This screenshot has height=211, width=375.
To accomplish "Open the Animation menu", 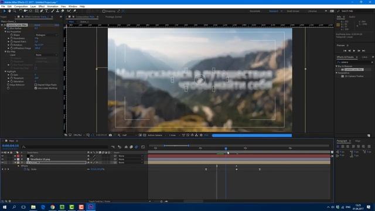I will (53, 6).
